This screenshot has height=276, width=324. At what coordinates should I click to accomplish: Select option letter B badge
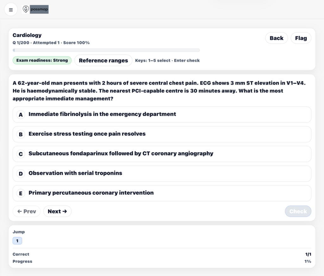pos(21,134)
